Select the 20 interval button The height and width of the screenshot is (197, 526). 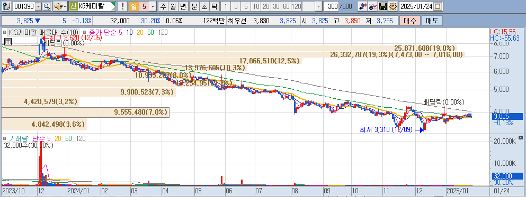coord(266,6)
